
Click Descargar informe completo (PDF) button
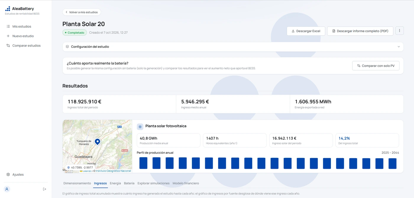click(x=360, y=31)
